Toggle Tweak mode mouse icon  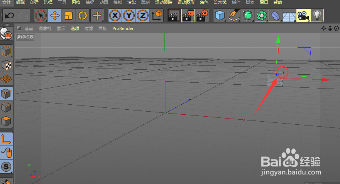pyautogui.click(x=6, y=153)
